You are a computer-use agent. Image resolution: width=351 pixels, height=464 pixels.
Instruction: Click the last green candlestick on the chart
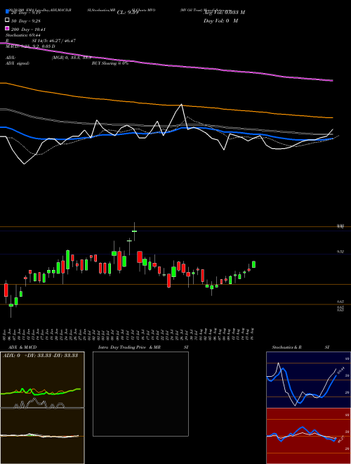253,264
